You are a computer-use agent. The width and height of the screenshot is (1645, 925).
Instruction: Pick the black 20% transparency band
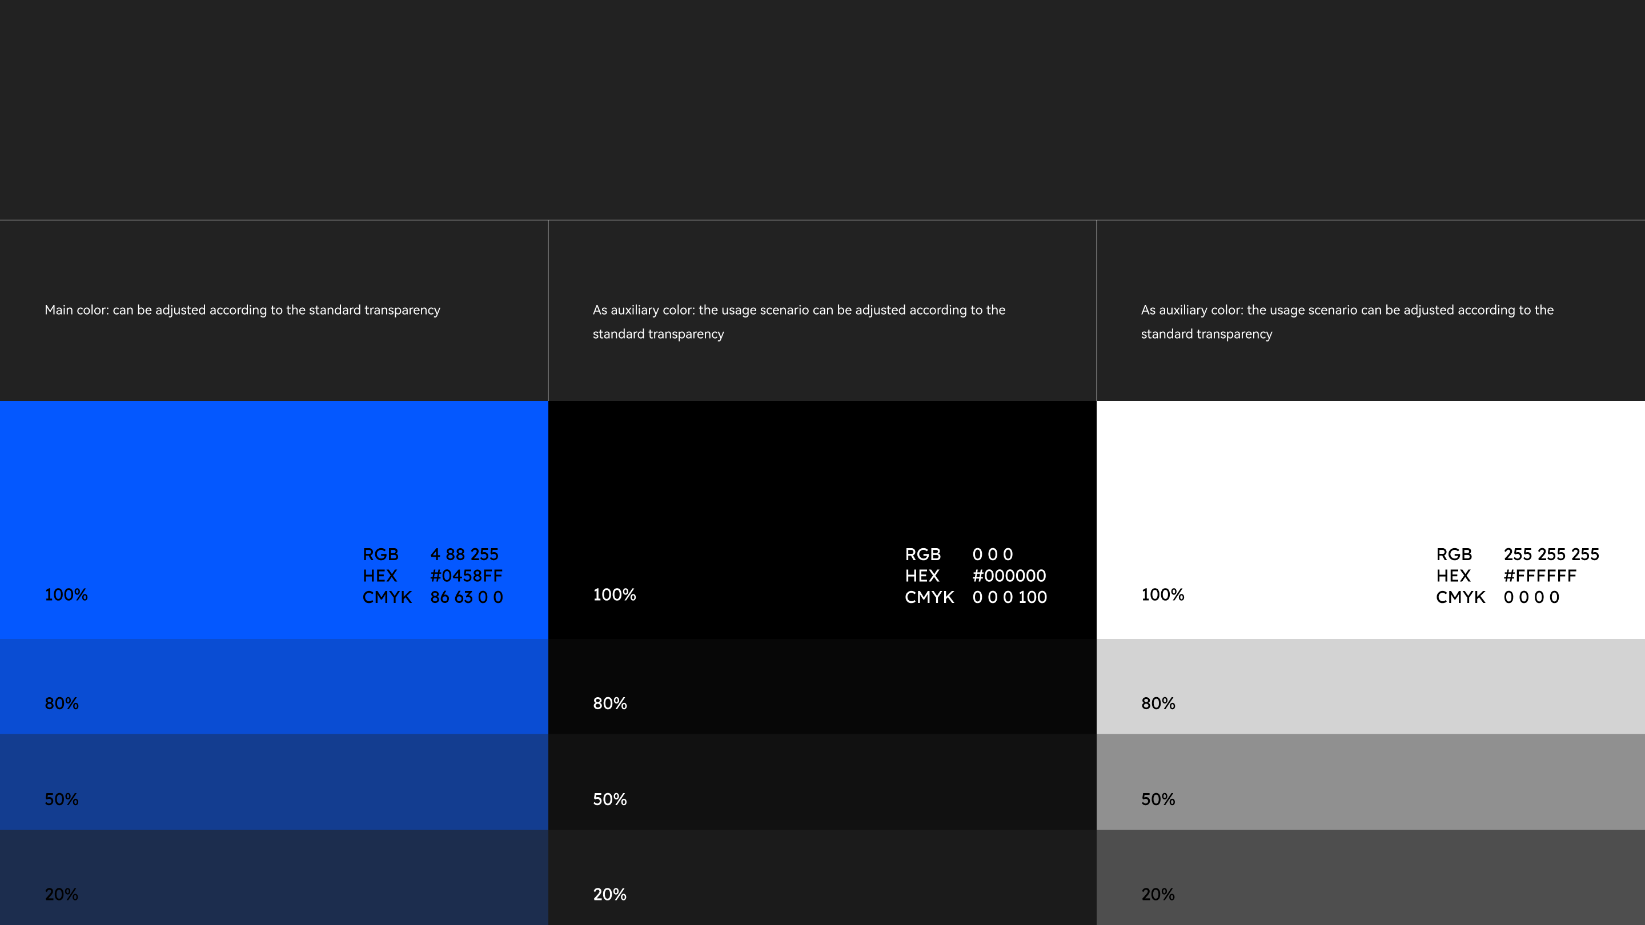(x=822, y=878)
